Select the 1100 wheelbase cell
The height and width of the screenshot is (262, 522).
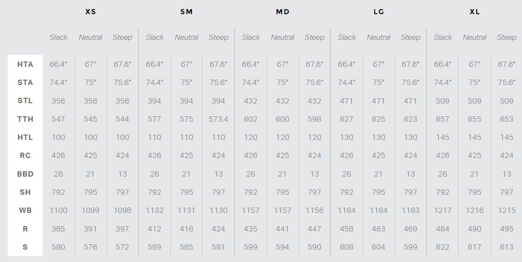click(x=58, y=211)
